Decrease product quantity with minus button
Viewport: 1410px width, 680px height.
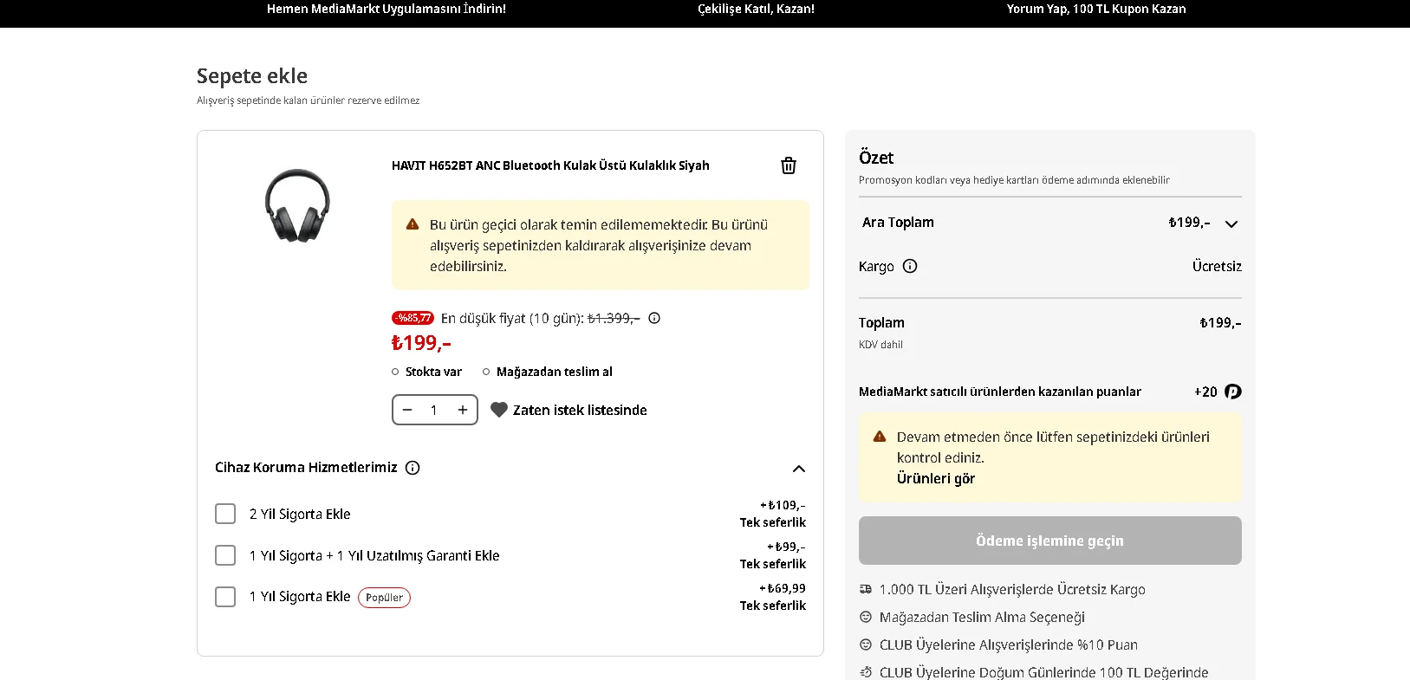click(407, 410)
